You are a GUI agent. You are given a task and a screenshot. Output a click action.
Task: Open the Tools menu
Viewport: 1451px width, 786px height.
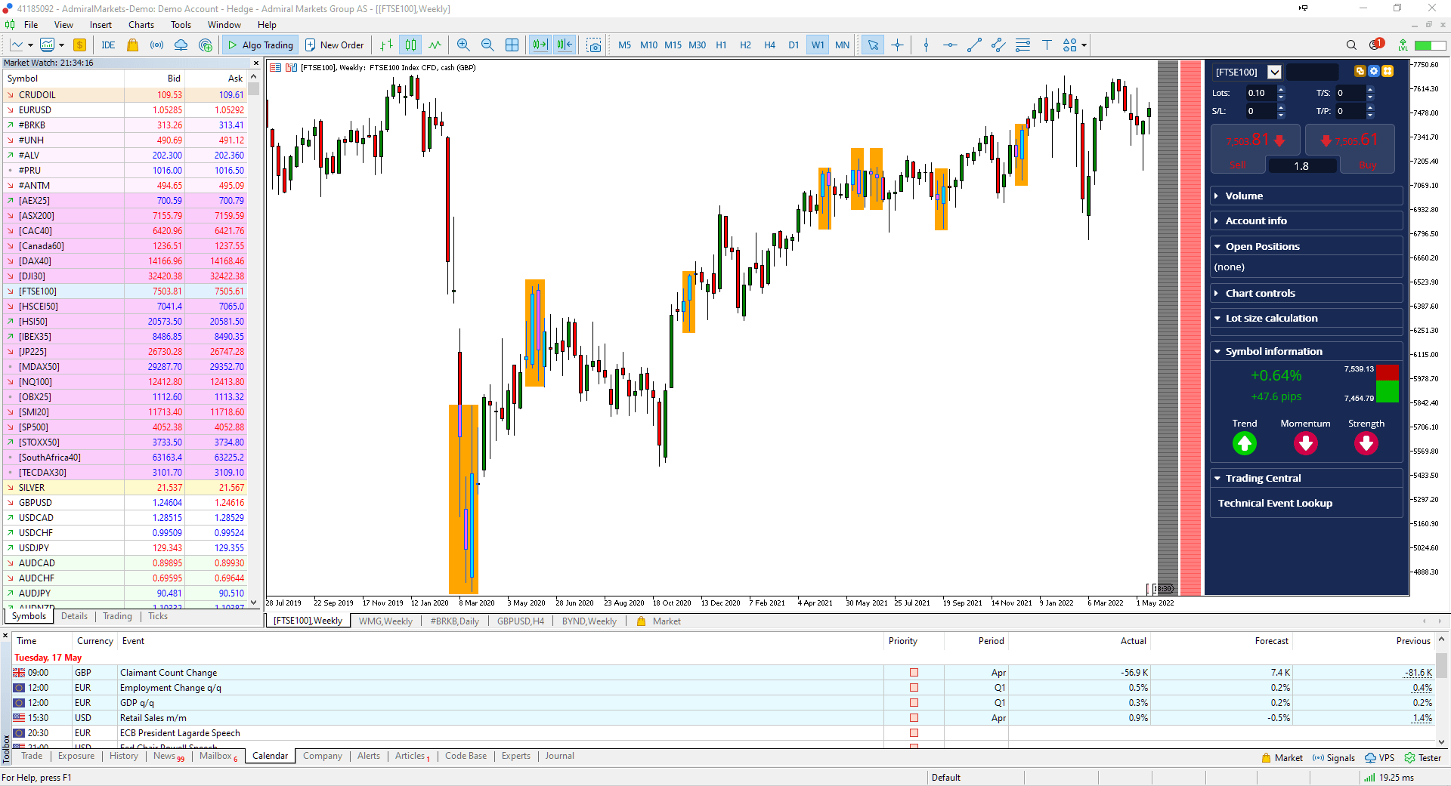point(181,25)
